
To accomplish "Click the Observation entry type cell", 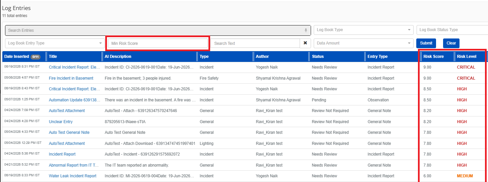I will tap(378, 100).
